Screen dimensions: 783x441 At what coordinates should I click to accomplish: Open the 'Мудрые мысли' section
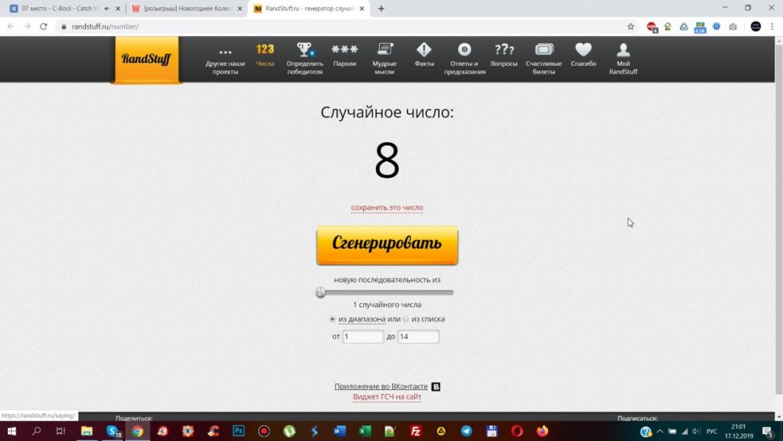(x=384, y=59)
